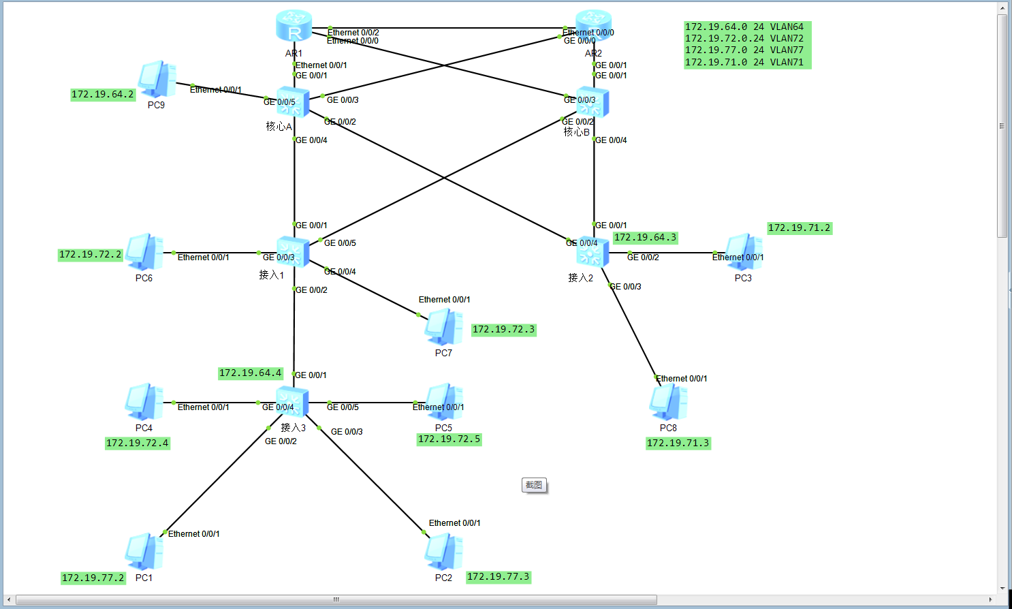Click the vertical scrollbar thumb

coord(1002,126)
